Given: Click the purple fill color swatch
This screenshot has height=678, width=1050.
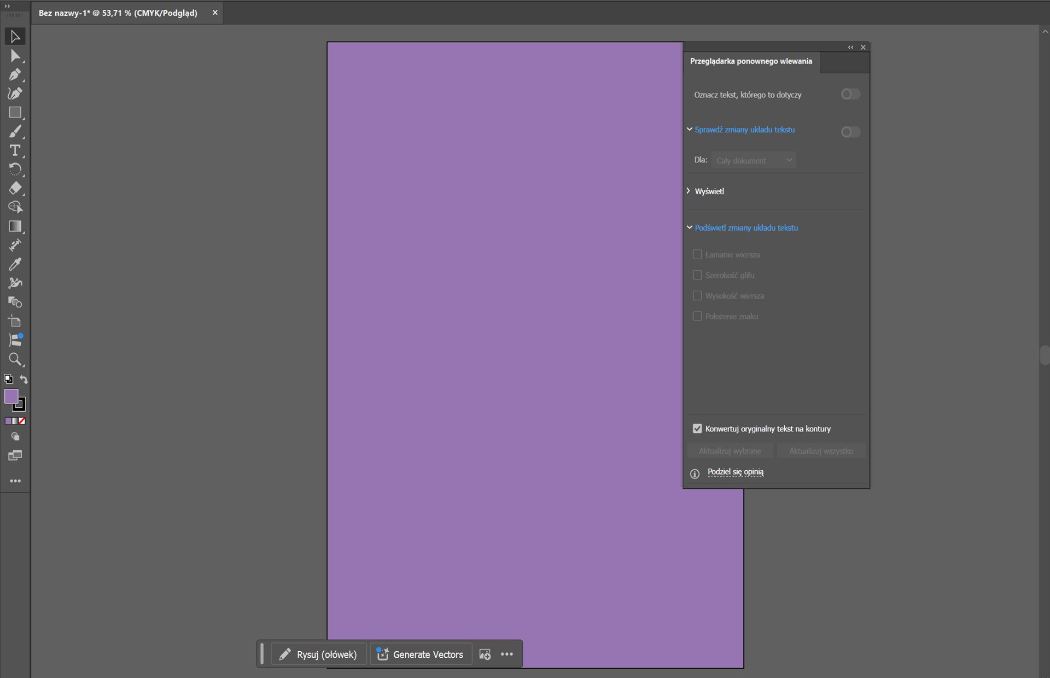Looking at the screenshot, I should (x=10, y=396).
